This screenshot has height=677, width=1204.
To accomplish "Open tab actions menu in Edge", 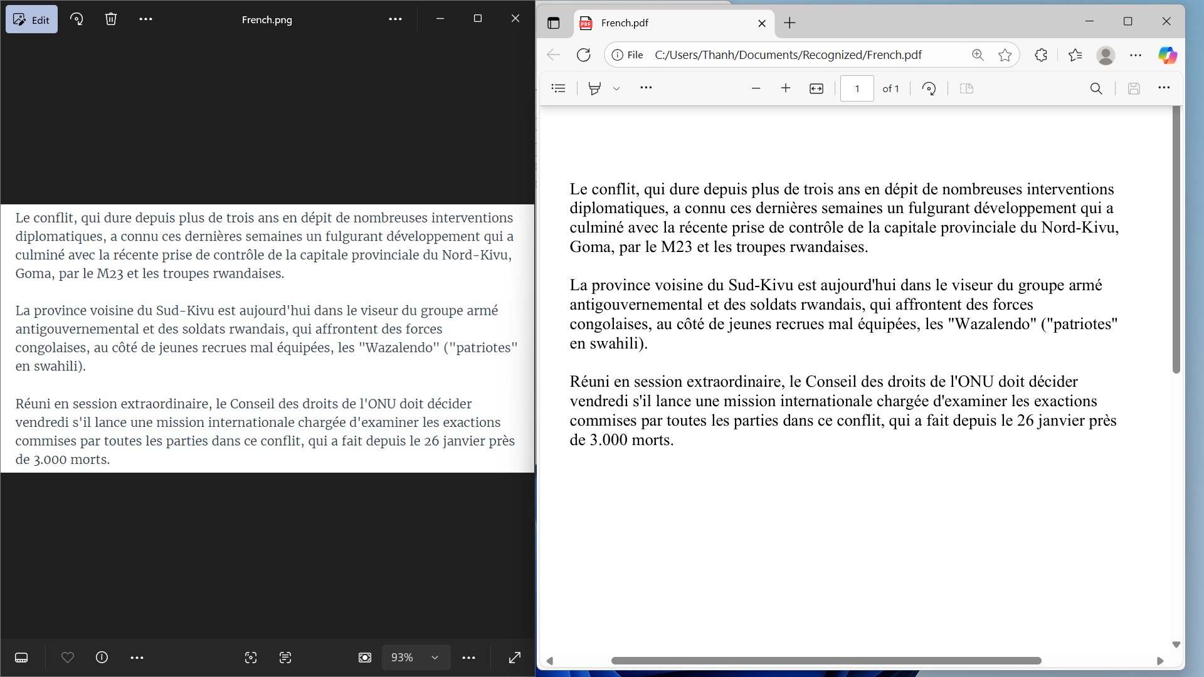I will pos(553,23).
